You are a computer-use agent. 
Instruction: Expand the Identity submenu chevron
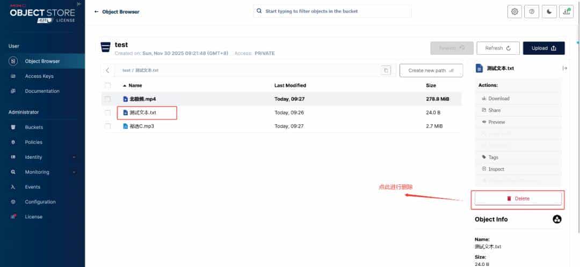[74, 157]
